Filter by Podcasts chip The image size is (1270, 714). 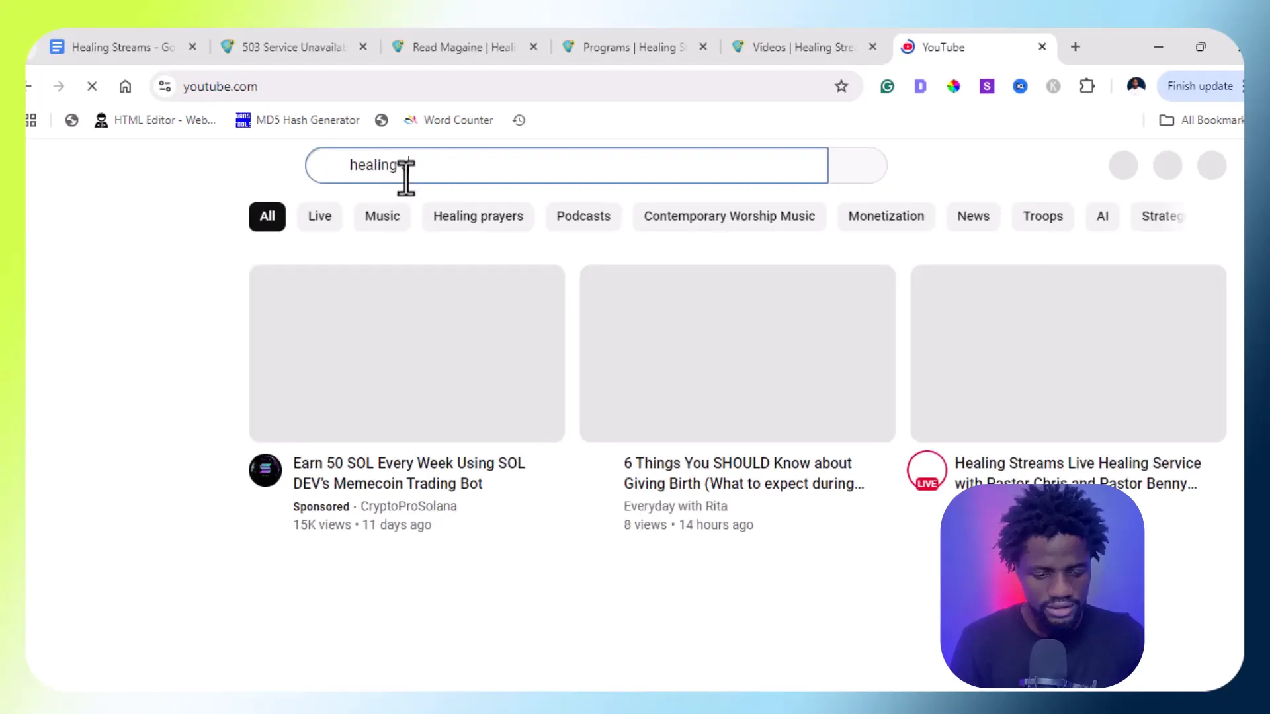[583, 216]
